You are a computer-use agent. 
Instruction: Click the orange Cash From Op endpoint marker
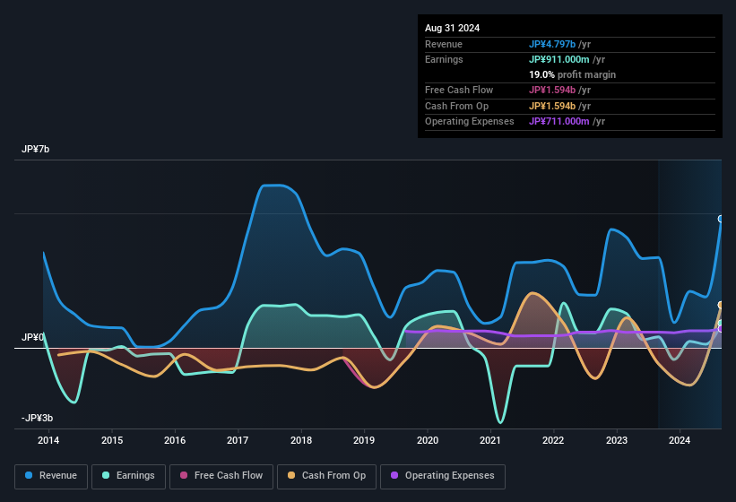[721, 305]
